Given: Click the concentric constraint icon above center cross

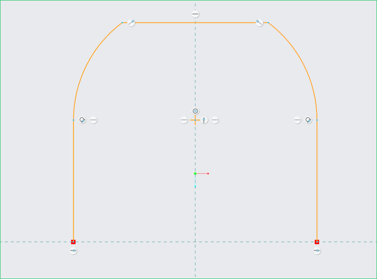Looking at the screenshot, I should 196,111.
